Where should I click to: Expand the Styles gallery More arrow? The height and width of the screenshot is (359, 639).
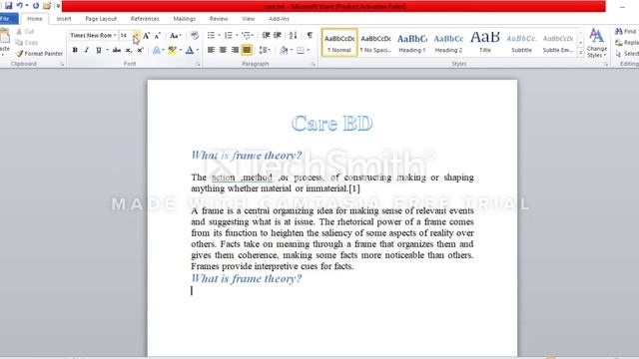[x=580, y=53]
